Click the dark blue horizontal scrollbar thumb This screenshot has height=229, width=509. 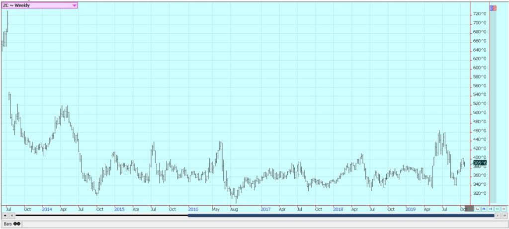pyautogui.click(x=341, y=216)
